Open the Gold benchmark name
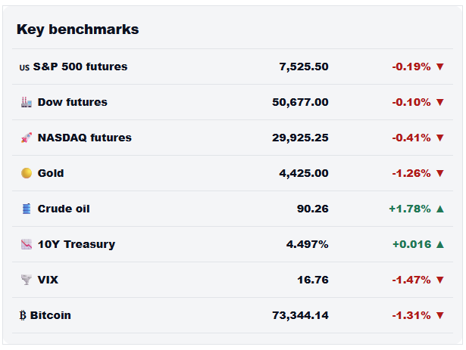 pyautogui.click(x=51, y=173)
